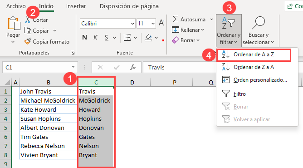
Task: Click insert function fx icon
Action: point(133,67)
